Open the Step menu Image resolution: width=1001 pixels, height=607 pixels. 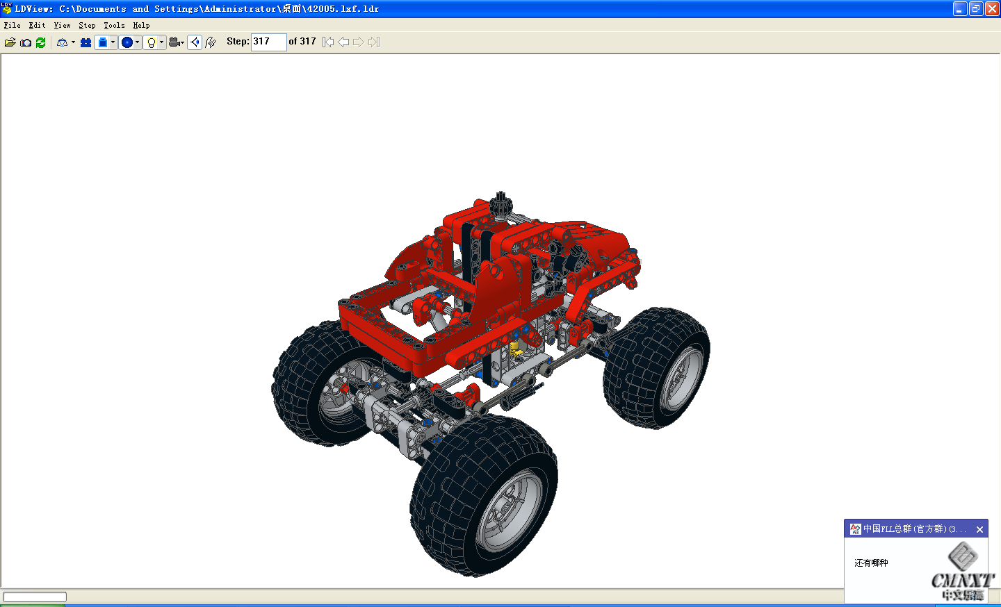[87, 25]
